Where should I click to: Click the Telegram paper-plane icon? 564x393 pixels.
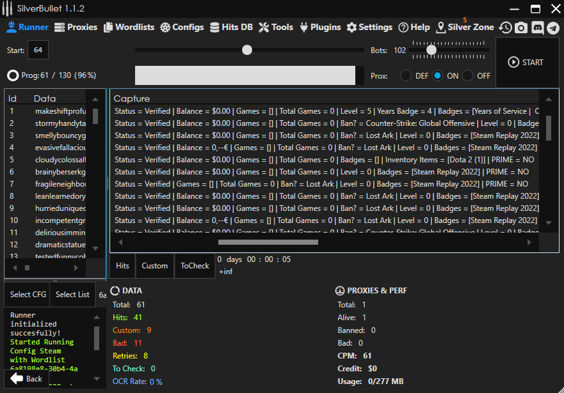(553, 27)
